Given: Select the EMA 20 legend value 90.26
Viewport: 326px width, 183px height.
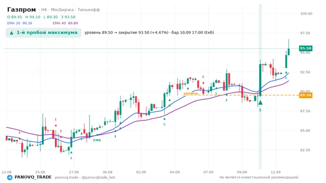Looking at the screenshot, I should (27, 23).
